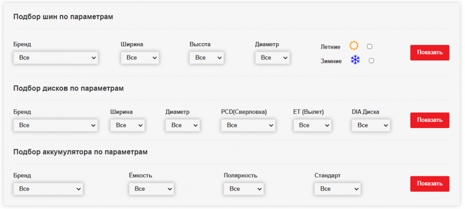Image resolution: width=465 pixels, height=209 pixels.
Task: Open the disk Диаметр dropdown
Action: pos(183,125)
